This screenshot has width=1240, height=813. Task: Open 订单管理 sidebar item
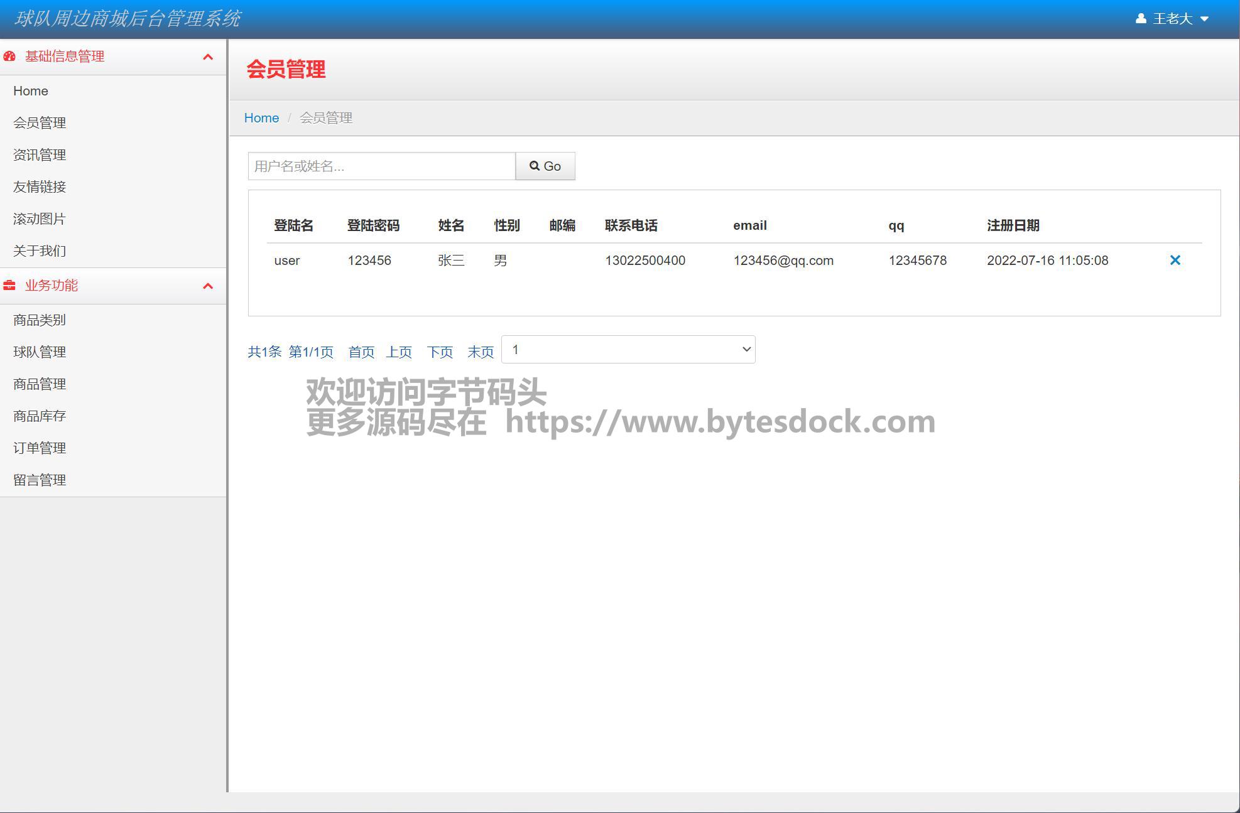coord(40,448)
